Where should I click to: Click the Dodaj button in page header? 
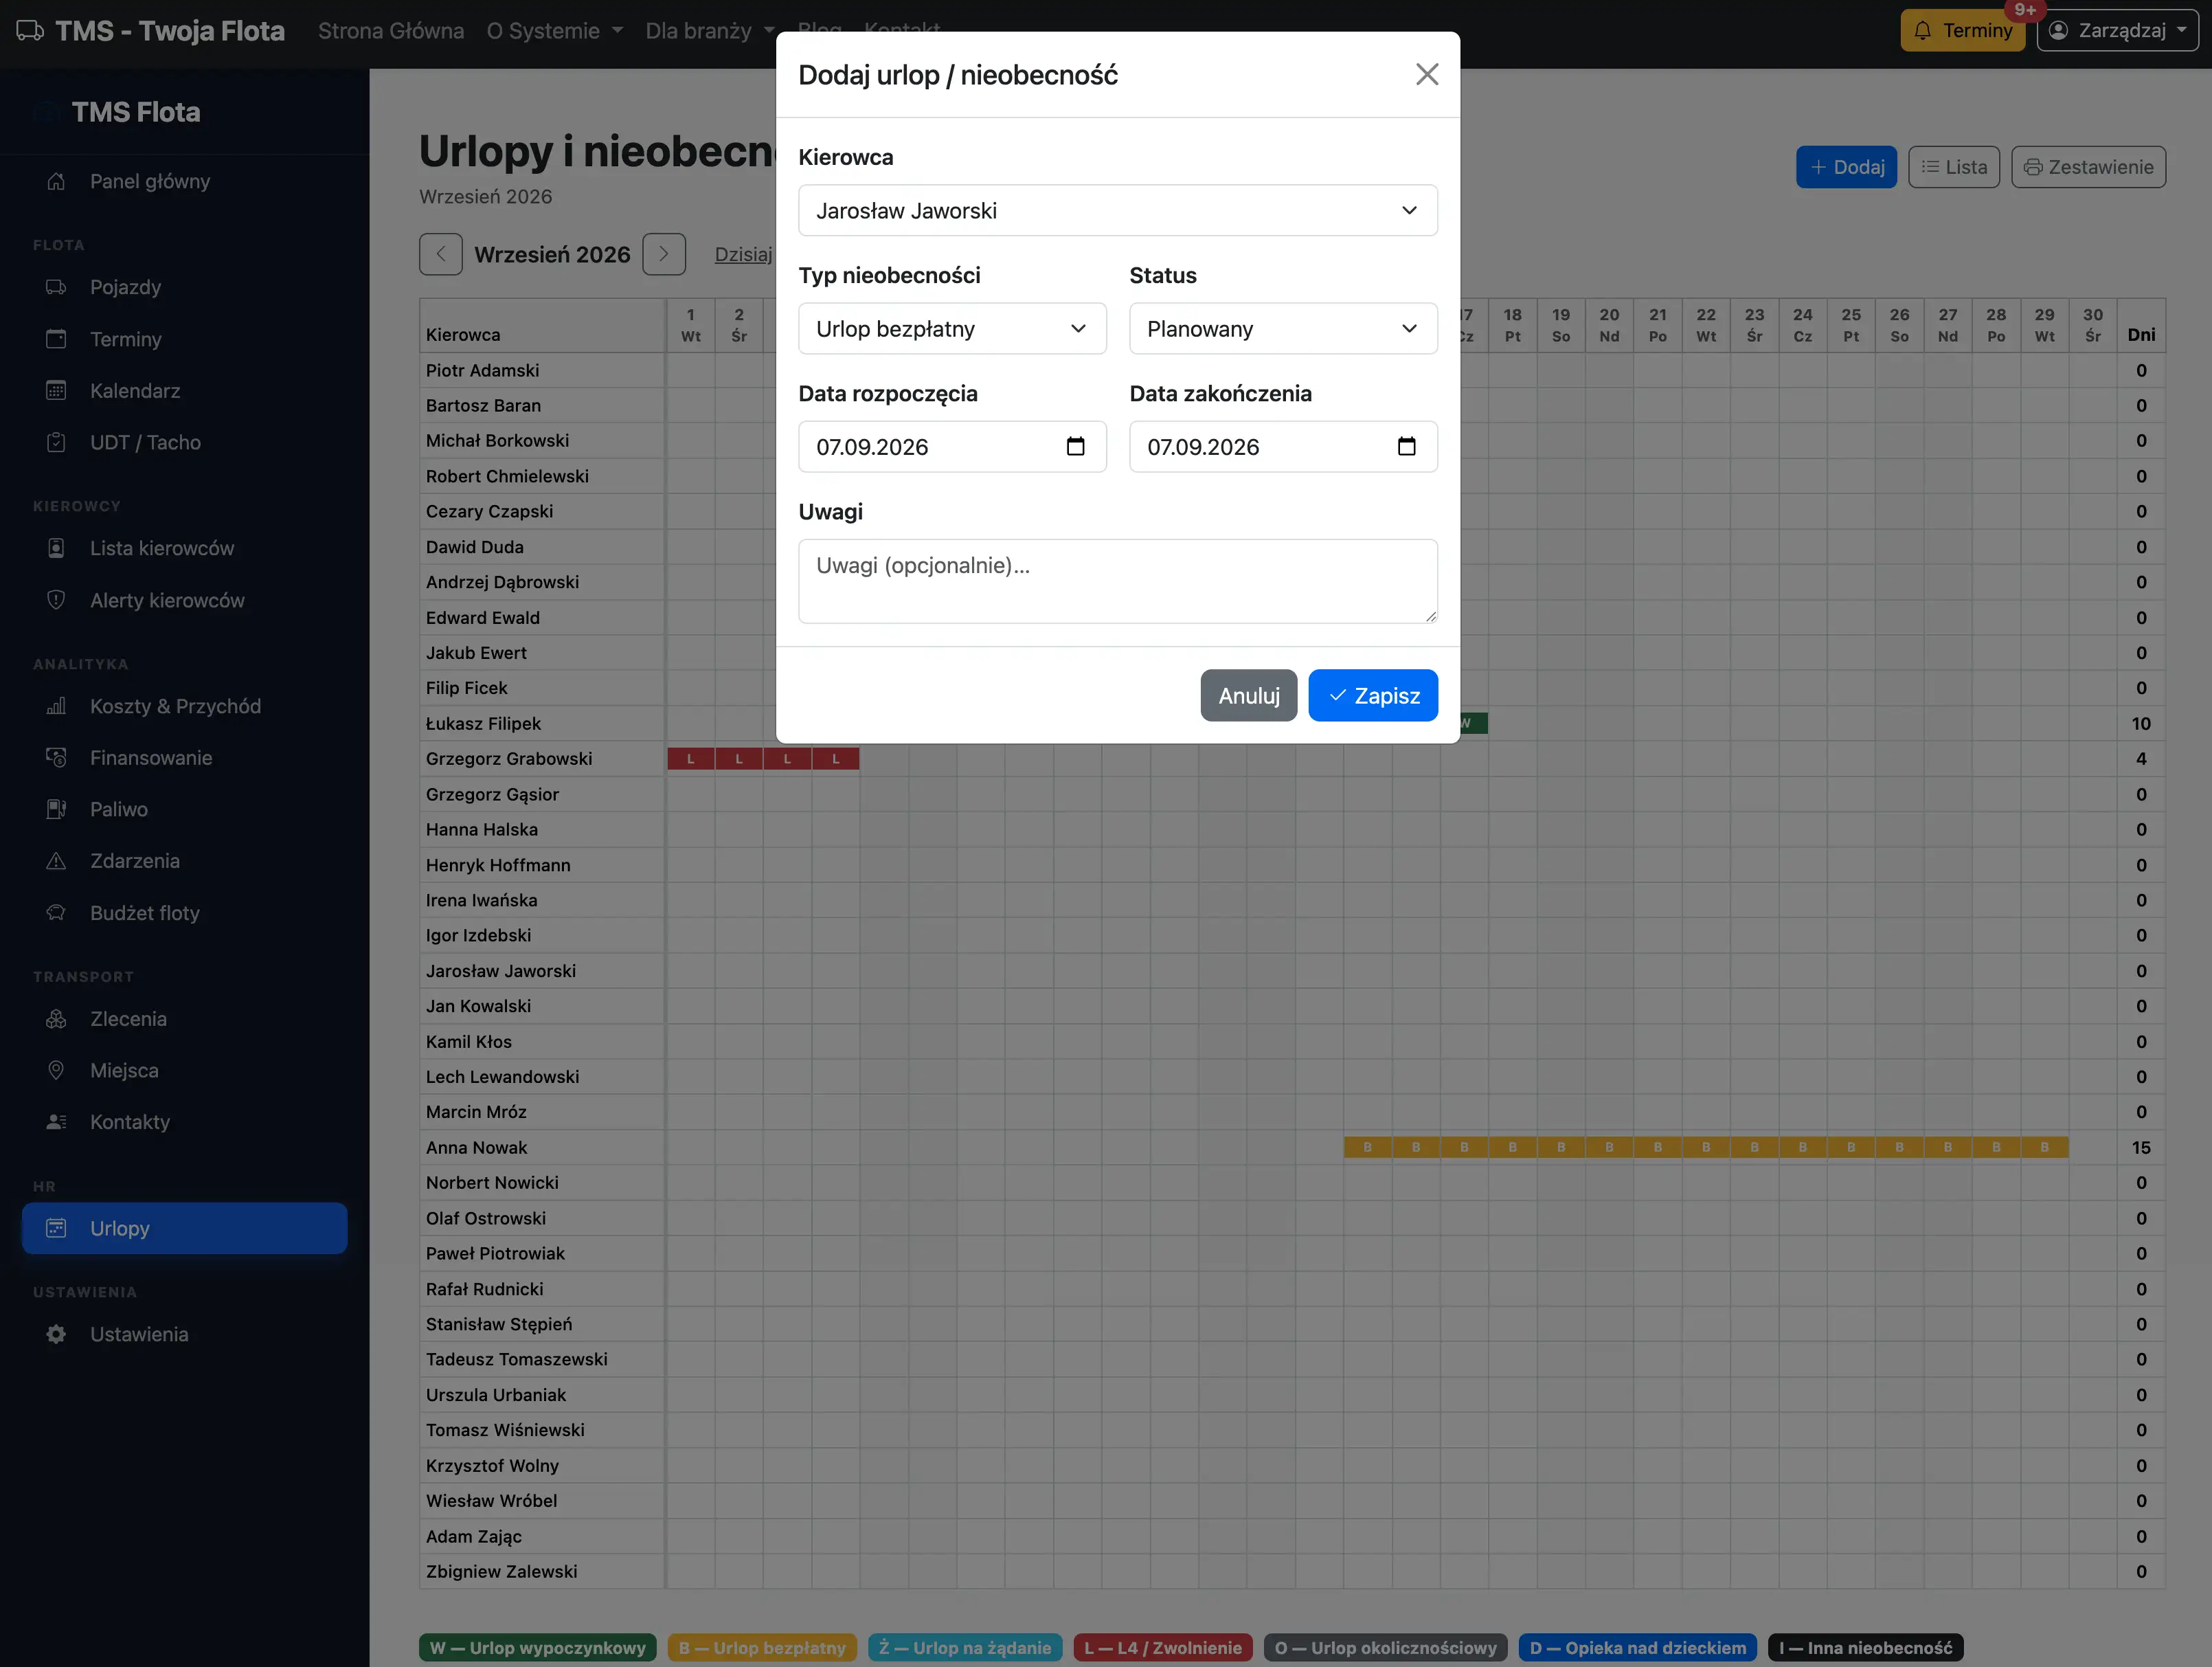(x=1845, y=167)
